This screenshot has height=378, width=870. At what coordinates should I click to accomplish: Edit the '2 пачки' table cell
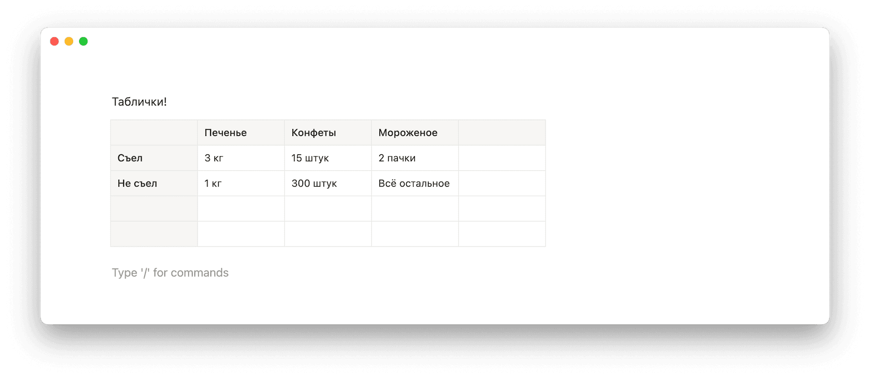pyautogui.click(x=415, y=158)
